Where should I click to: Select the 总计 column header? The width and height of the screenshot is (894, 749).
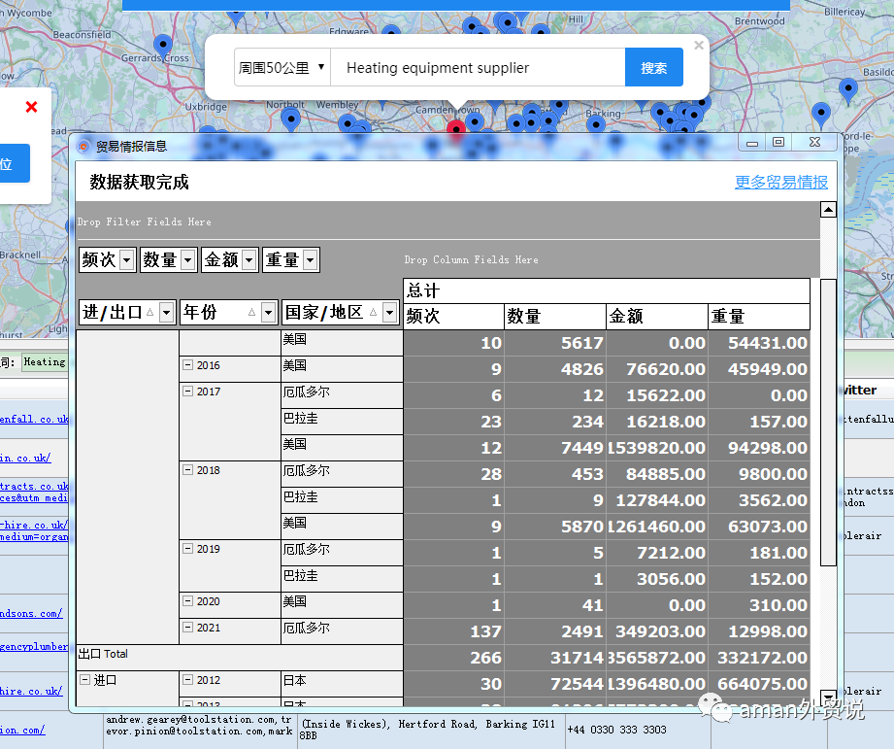tap(607, 290)
